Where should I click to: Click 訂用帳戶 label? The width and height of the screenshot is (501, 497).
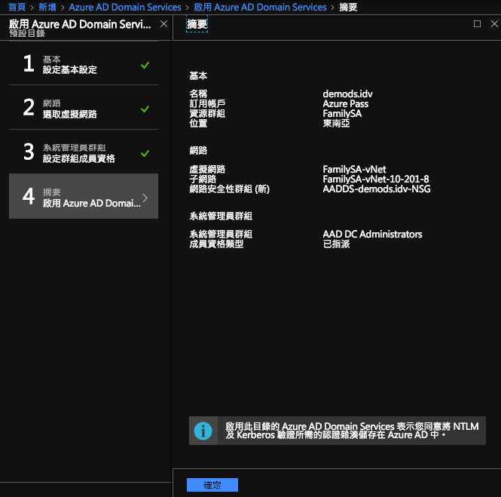coord(207,104)
